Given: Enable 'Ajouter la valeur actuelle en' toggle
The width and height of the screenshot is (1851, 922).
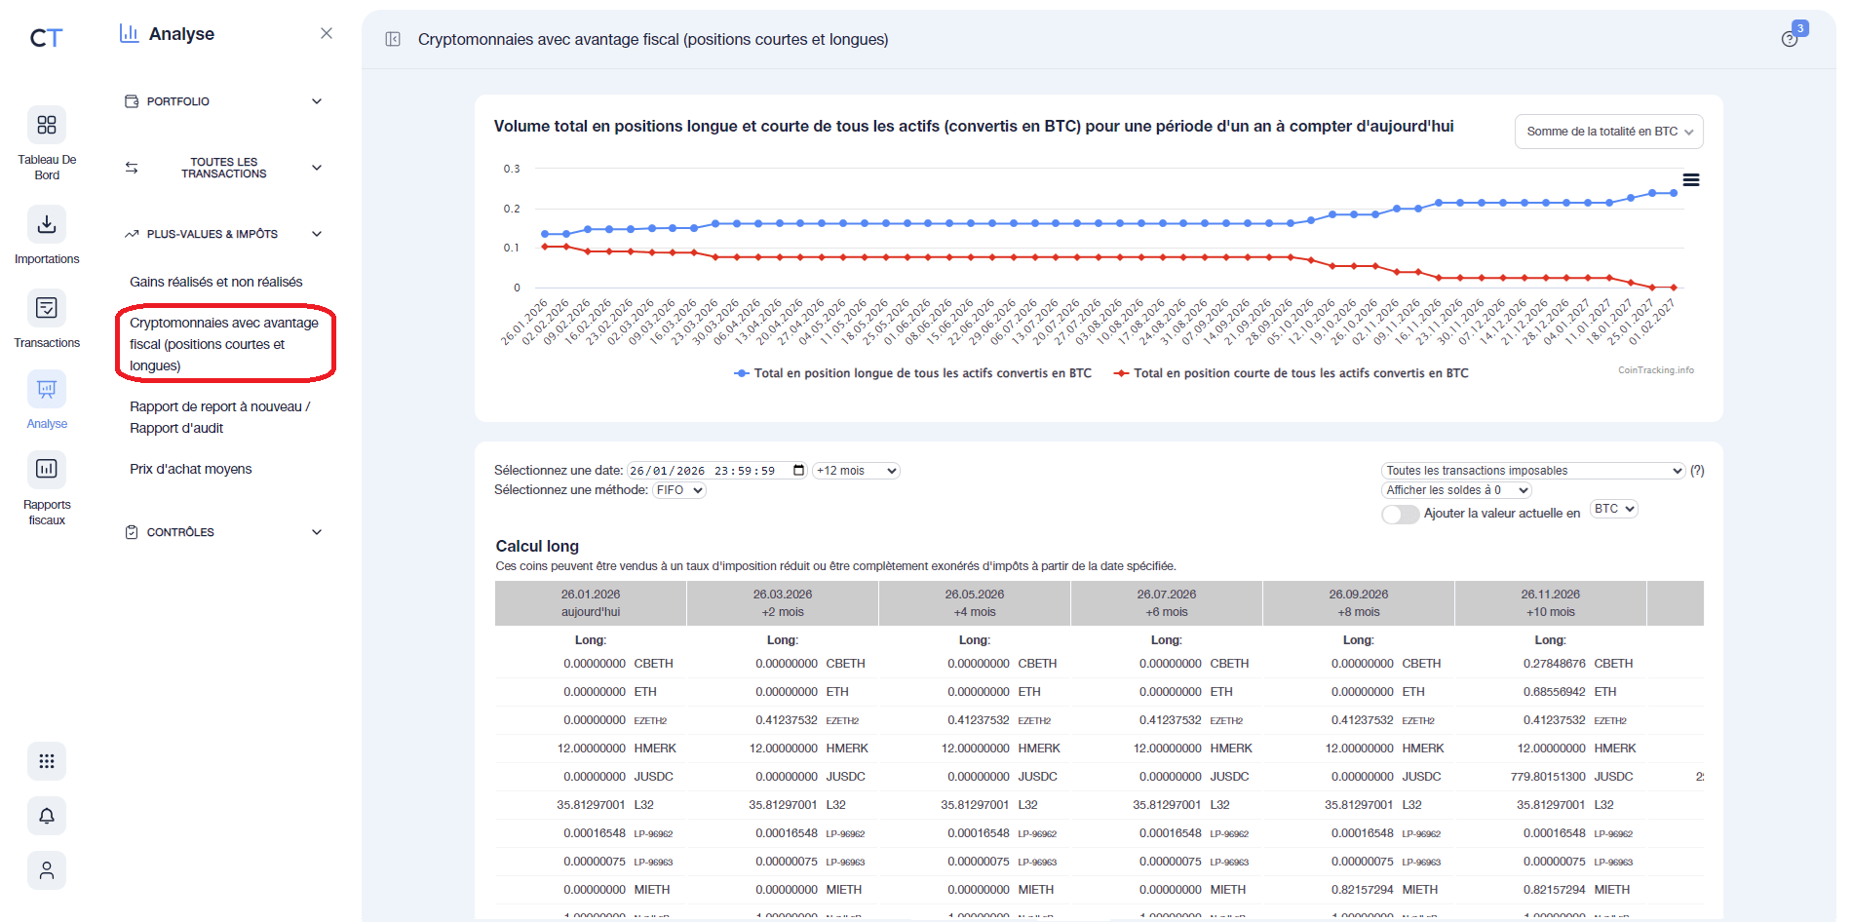Looking at the screenshot, I should click(x=1401, y=514).
